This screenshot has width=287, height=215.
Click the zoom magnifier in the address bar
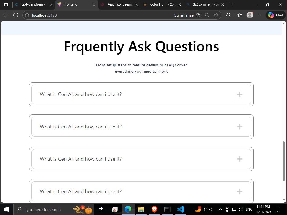point(207,15)
